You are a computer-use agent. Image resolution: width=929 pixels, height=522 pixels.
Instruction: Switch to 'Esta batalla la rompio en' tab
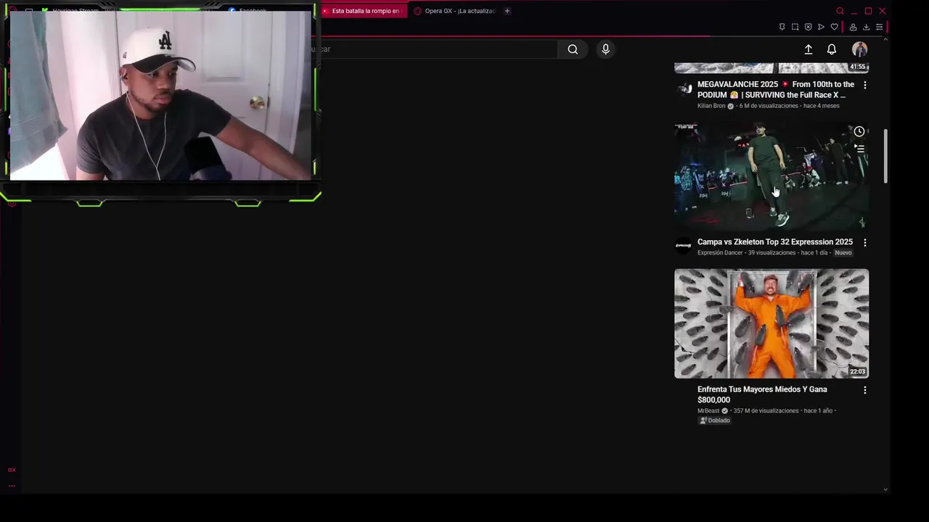pyautogui.click(x=364, y=11)
